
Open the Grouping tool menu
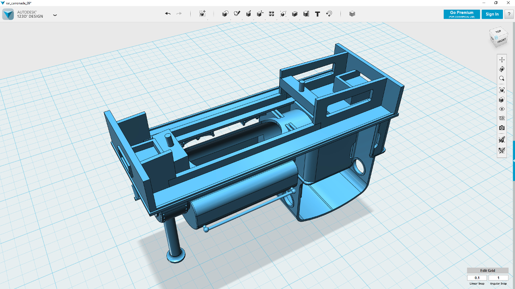tap(283, 14)
